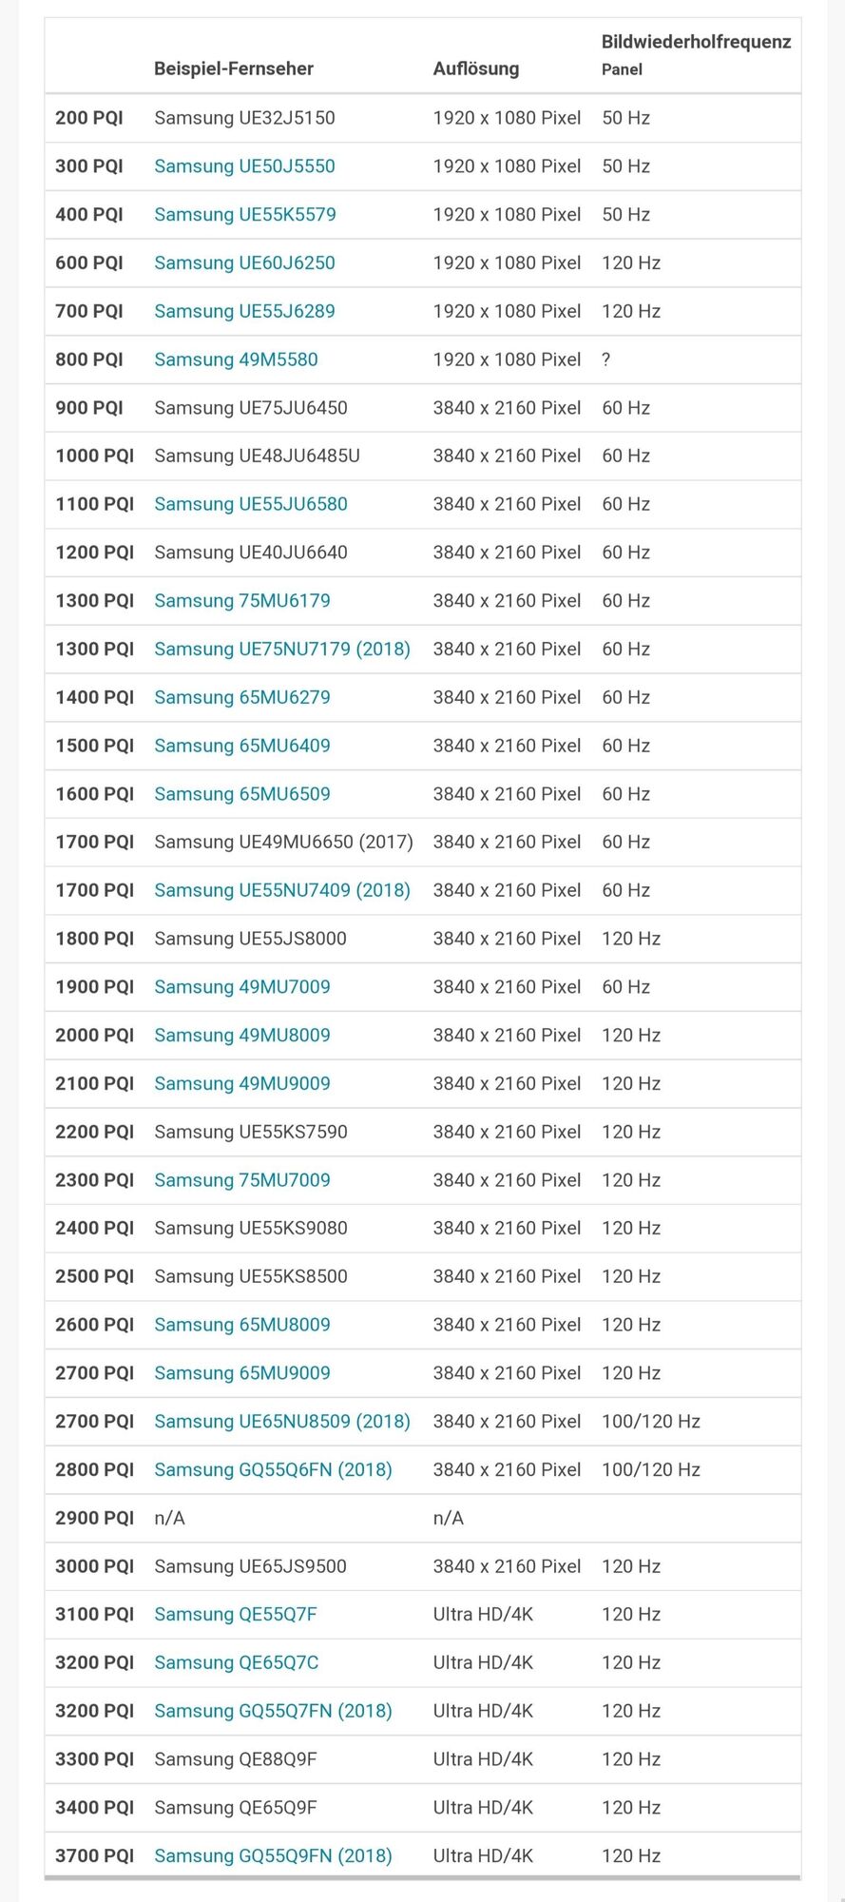Click the Samsung UE55JS8000 text
This screenshot has height=1902, width=845.
click(250, 939)
